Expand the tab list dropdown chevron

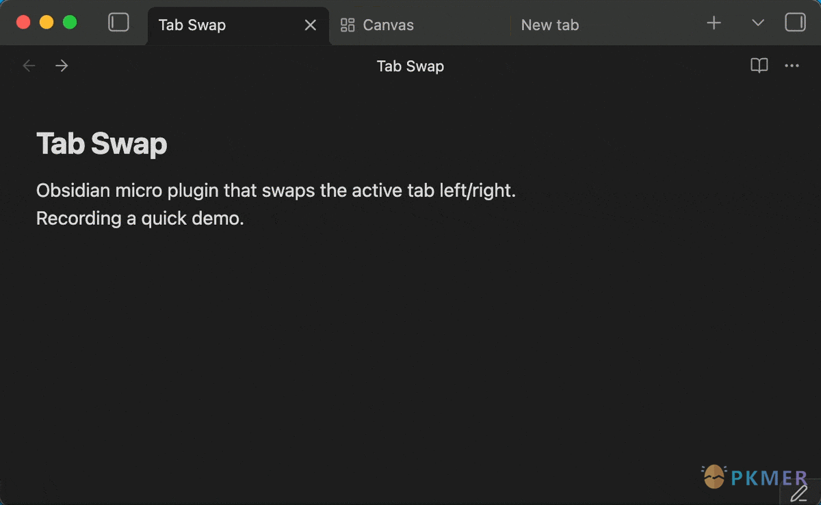[x=757, y=23]
